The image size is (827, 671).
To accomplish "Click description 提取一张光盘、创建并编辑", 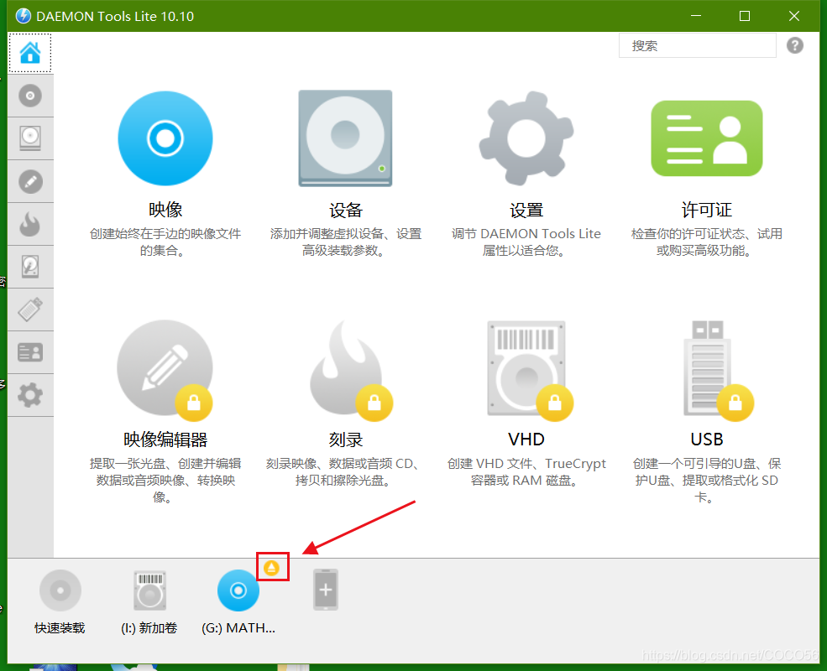I will 165,480.
